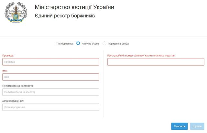The height and width of the screenshot is (133, 207).
Task: Click the 'Міністерство юстиції України' heading
Action: (x=74, y=7)
